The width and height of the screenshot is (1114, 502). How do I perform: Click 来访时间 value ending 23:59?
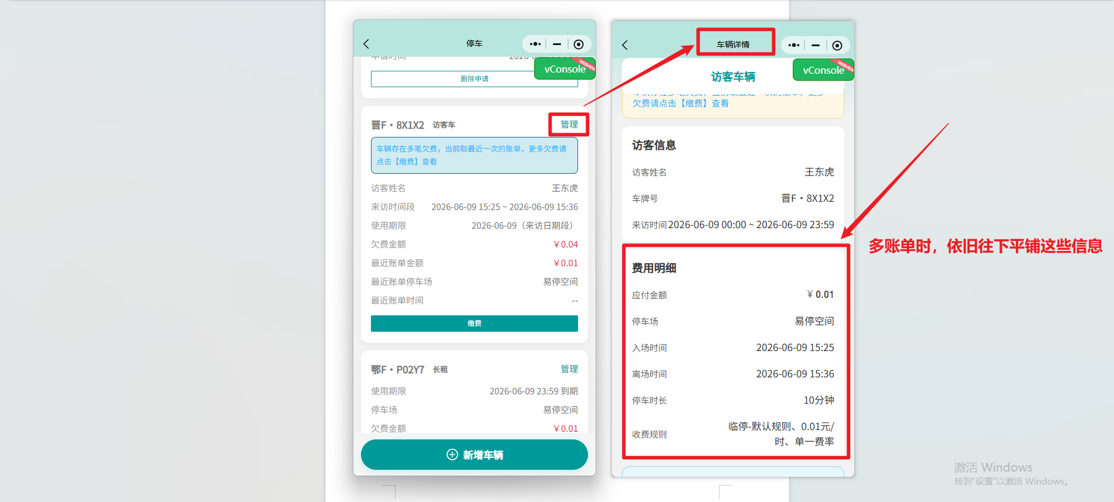click(x=751, y=225)
